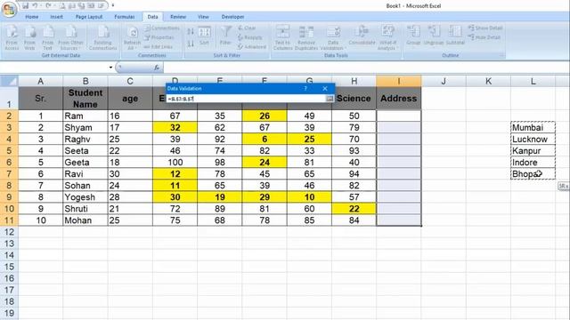Viewport: 570px width, 320px height.
Task: Click the yellow cell with value 32
Action: point(175,127)
